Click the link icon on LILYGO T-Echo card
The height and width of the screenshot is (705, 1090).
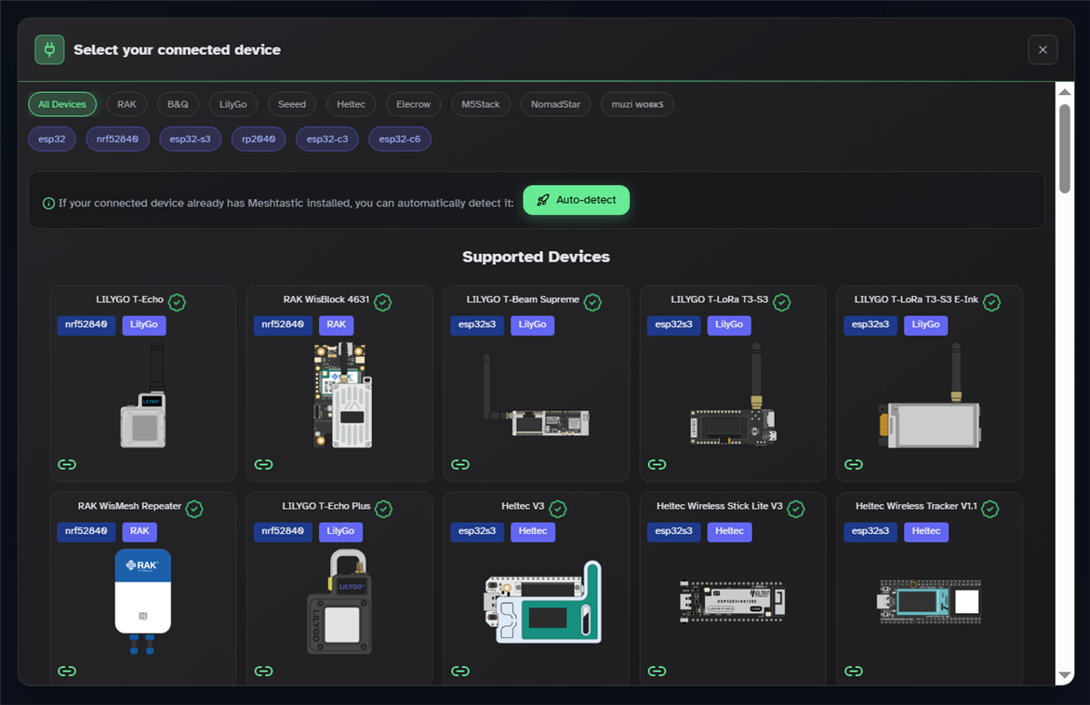67,464
